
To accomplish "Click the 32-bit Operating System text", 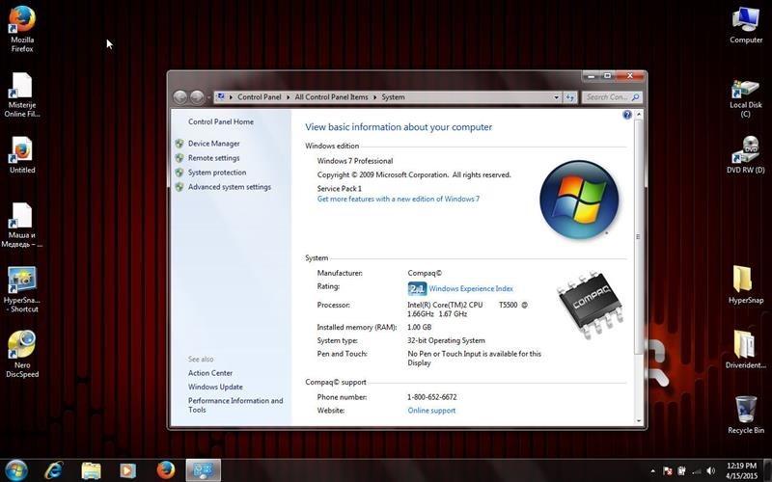I will pos(446,341).
